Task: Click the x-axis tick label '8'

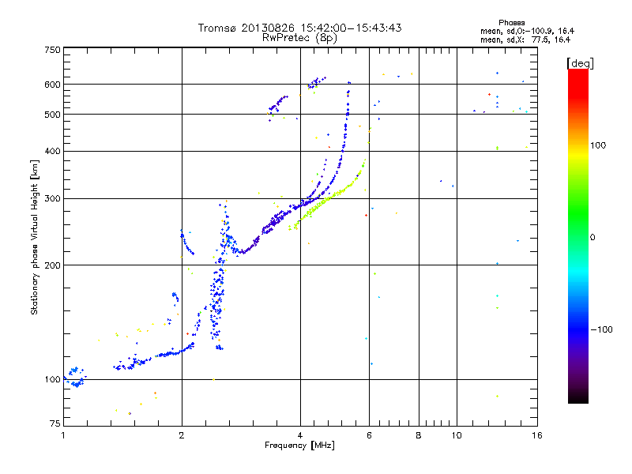Action: [x=419, y=435]
